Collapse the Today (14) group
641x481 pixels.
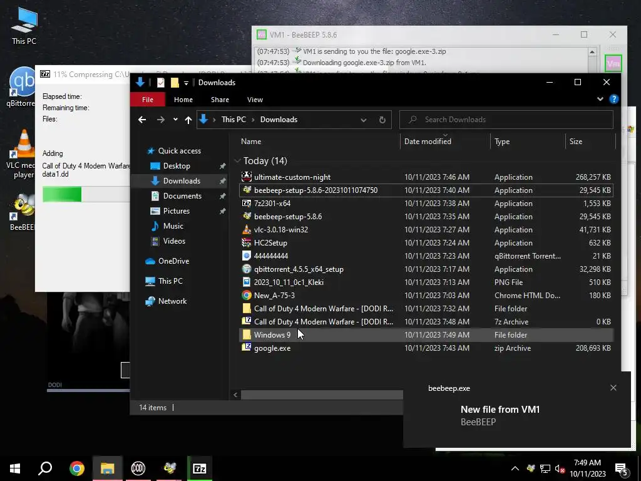pyautogui.click(x=237, y=161)
